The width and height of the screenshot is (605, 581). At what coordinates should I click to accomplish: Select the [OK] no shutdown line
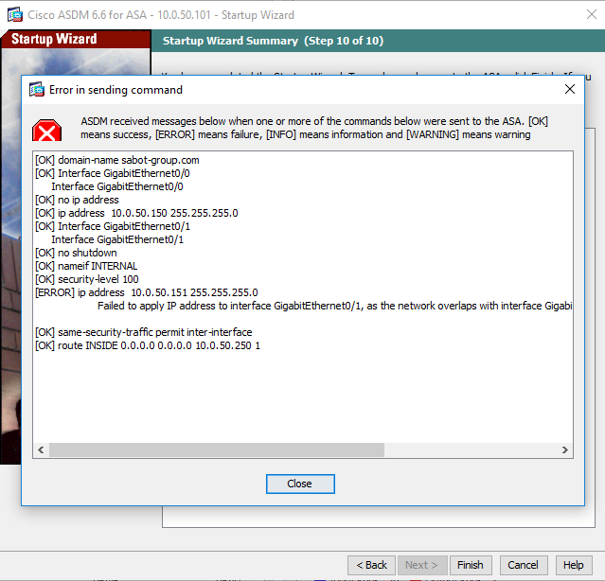click(76, 253)
